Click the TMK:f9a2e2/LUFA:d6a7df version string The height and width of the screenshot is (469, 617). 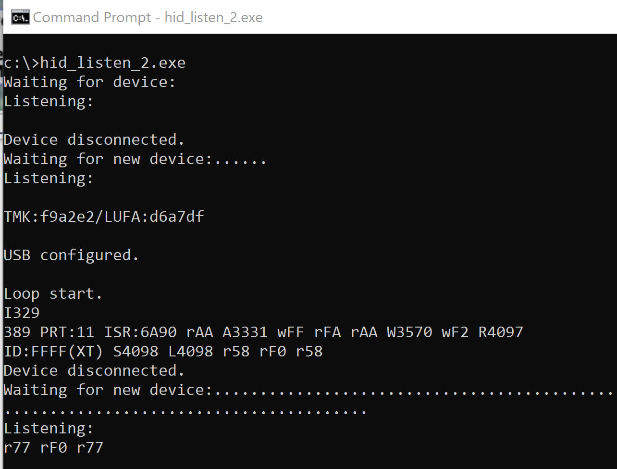104,216
